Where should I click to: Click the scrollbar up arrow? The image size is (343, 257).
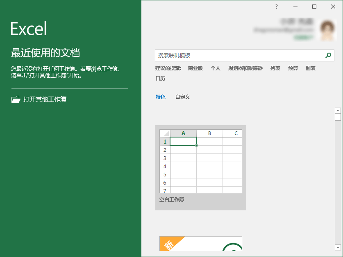tap(338, 110)
